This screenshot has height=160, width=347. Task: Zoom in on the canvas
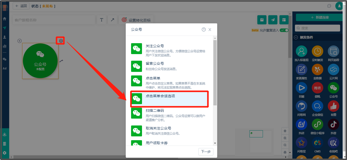(285, 138)
